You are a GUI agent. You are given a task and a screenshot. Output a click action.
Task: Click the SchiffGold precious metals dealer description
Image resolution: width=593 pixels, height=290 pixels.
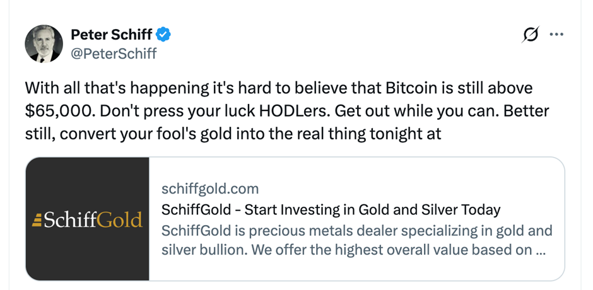tap(356, 240)
